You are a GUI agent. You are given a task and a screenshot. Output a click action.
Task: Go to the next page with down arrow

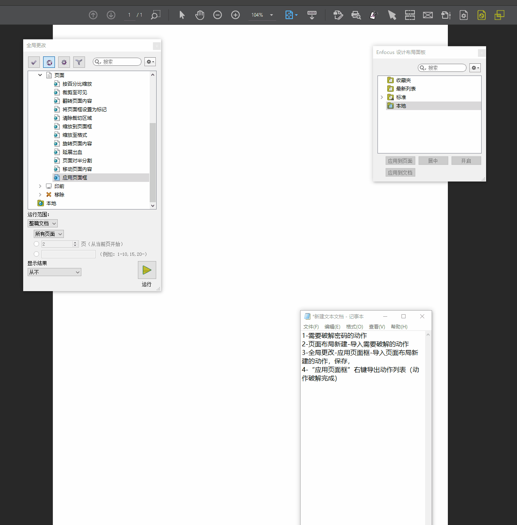coord(111,15)
